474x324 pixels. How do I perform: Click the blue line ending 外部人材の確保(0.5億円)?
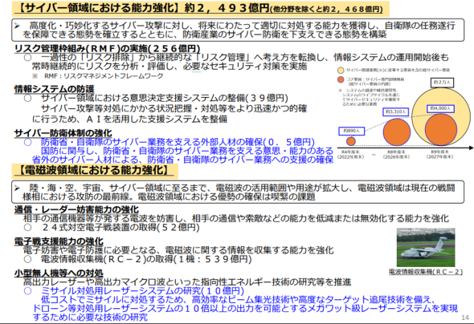pyautogui.click(x=178, y=142)
